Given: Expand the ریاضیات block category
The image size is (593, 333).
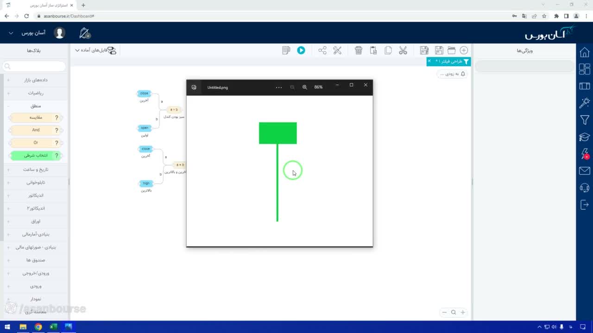Looking at the screenshot, I should [35, 93].
